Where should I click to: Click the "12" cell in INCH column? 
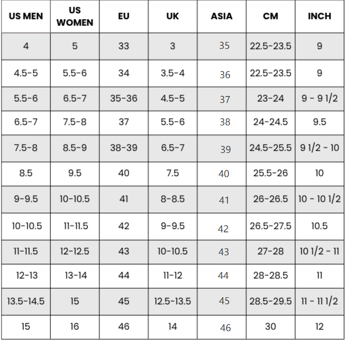pos(319,327)
